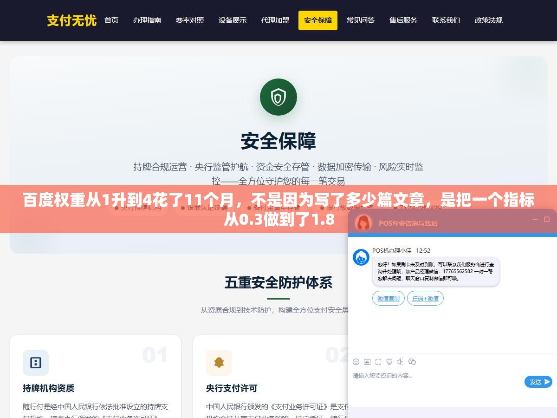The height and width of the screenshot is (418, 557).
Task: Click the 五重安全防护体系 section title
Action: (x=278, y=282)
